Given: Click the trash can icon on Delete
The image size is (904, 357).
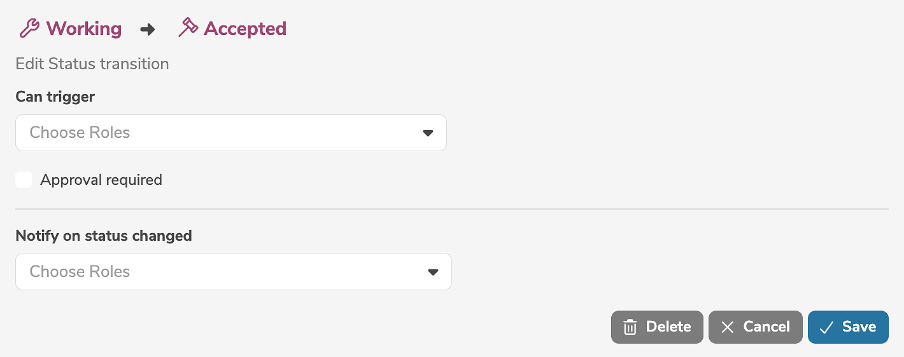Looking at the screenshot, I should click(x=630, y=327).
